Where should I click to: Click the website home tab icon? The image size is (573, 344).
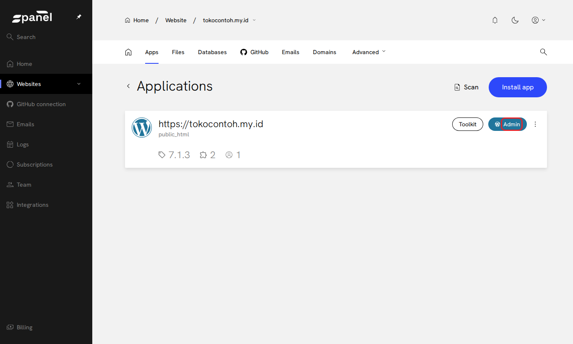point(128,52)
